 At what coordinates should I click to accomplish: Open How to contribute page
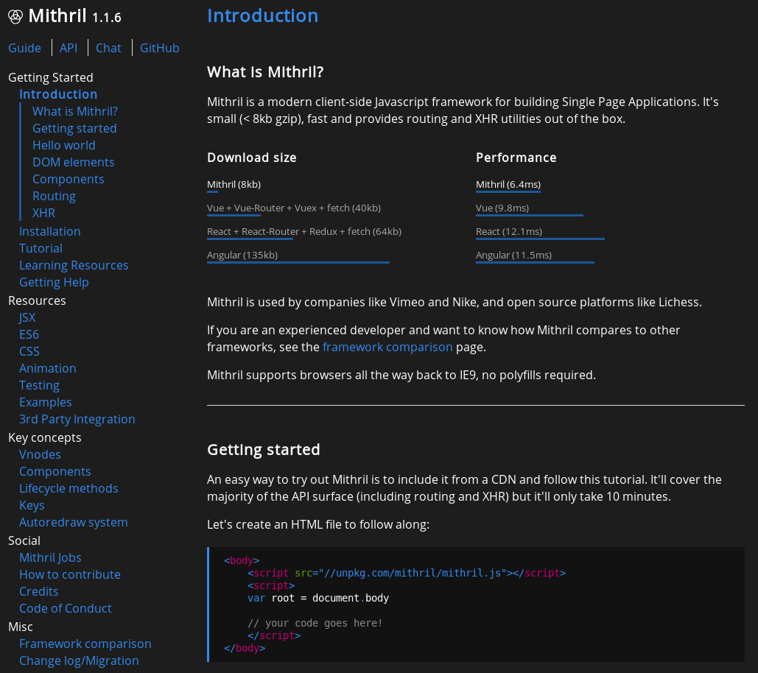coord(69,574)
